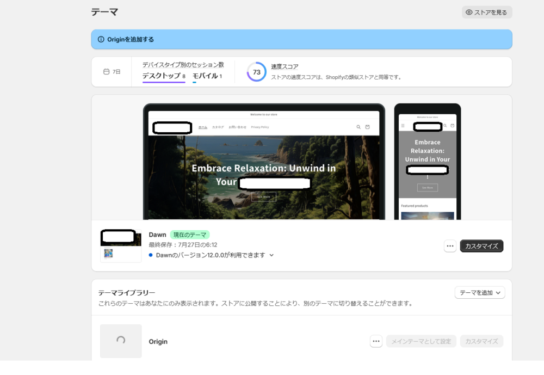
Task: Expand the Dawnのバージョン12.0.0 update notice
Action: (x=271, y=255)
